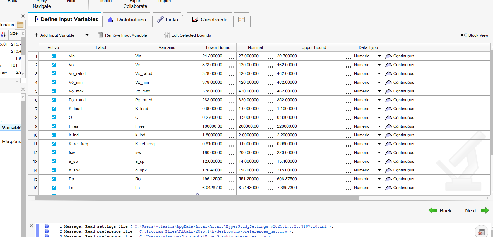Uncheck Active for Vin variable

[54, 56]
